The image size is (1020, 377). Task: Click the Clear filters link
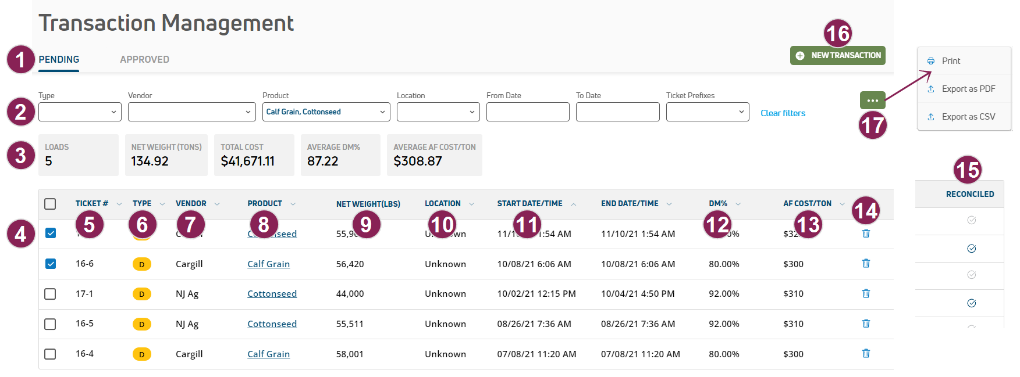pos(783,113)
